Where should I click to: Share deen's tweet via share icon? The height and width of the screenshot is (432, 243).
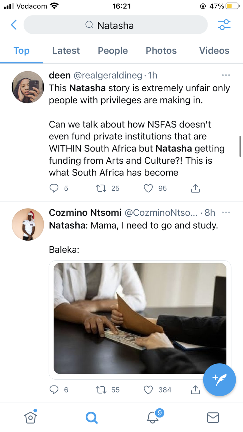(x=195, y=188)
